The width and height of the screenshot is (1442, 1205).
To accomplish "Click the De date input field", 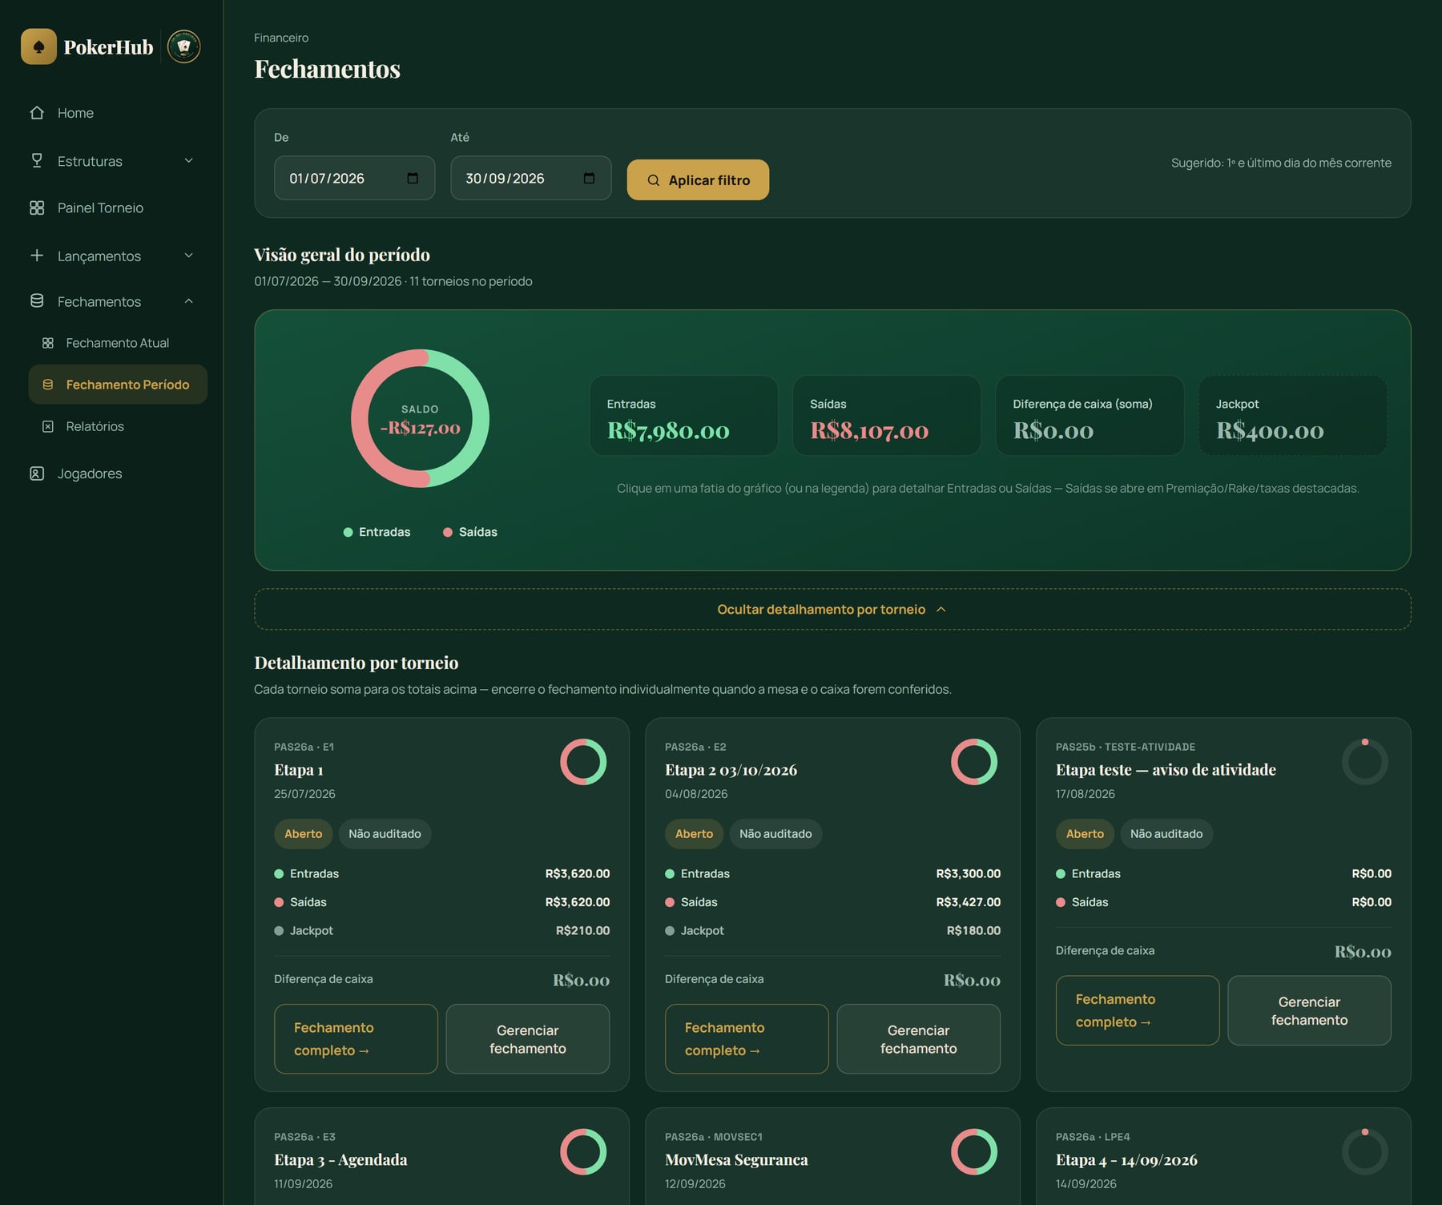I will (x=355, y=178).
